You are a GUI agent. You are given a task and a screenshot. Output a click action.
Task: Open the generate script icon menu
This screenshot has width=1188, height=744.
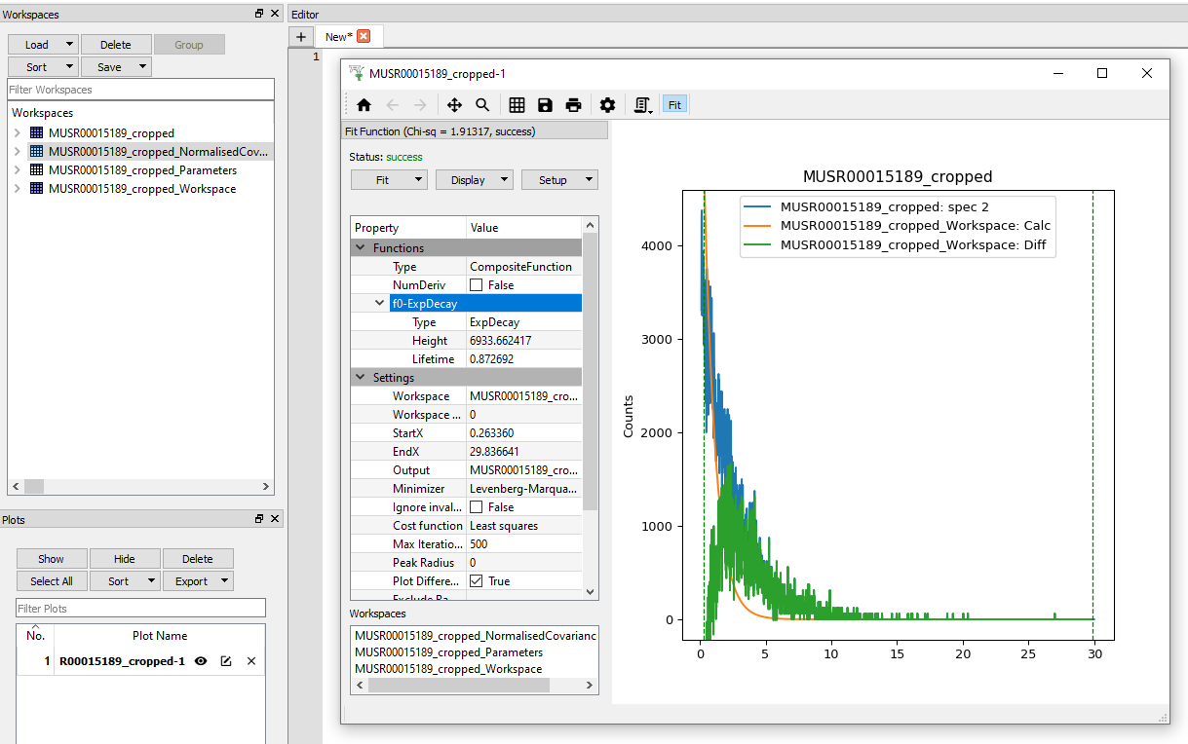(642, 105)
